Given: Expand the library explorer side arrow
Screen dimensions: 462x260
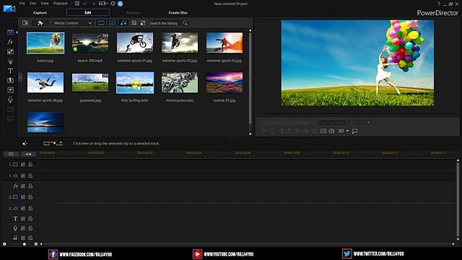Looking at the screenshot, I should 20,78.
